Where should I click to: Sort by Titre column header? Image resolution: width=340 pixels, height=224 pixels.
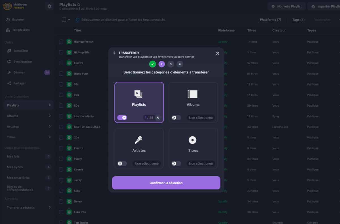[77, 30]
